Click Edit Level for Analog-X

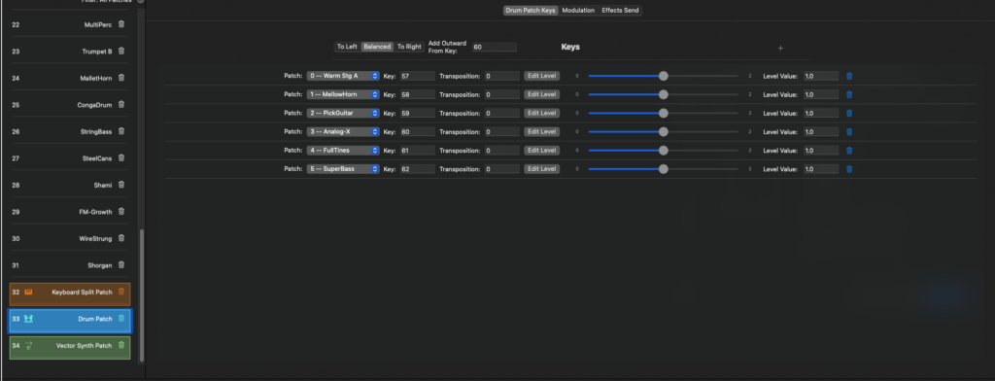tap(542, 132)
